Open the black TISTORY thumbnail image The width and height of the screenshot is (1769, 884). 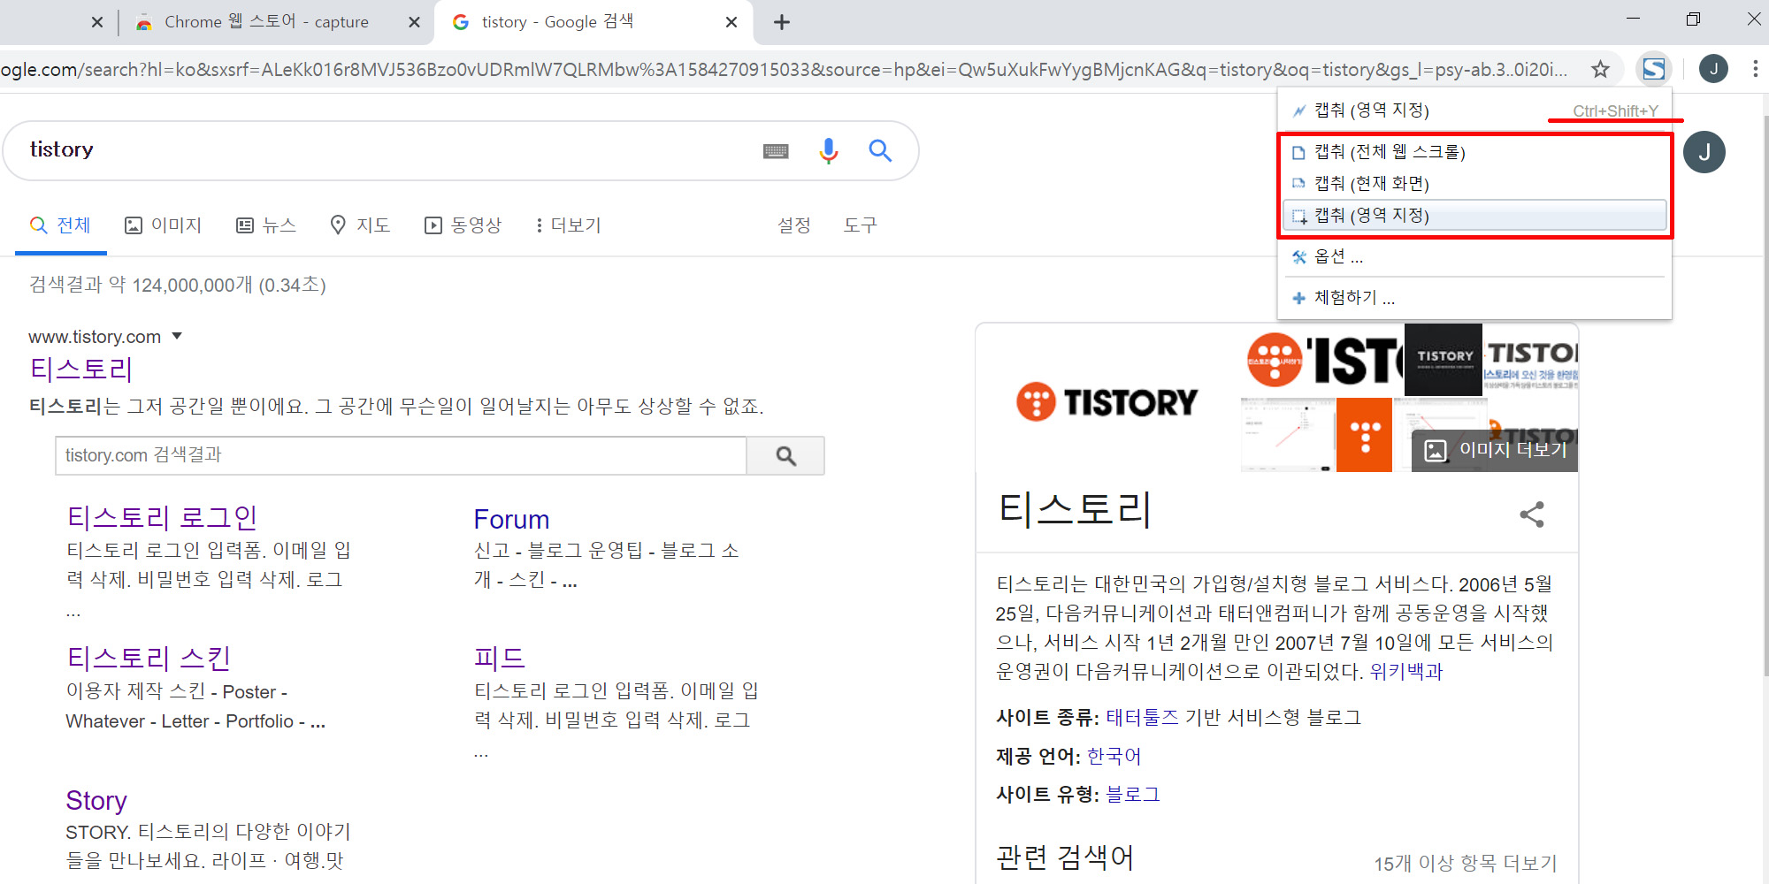1443,359
